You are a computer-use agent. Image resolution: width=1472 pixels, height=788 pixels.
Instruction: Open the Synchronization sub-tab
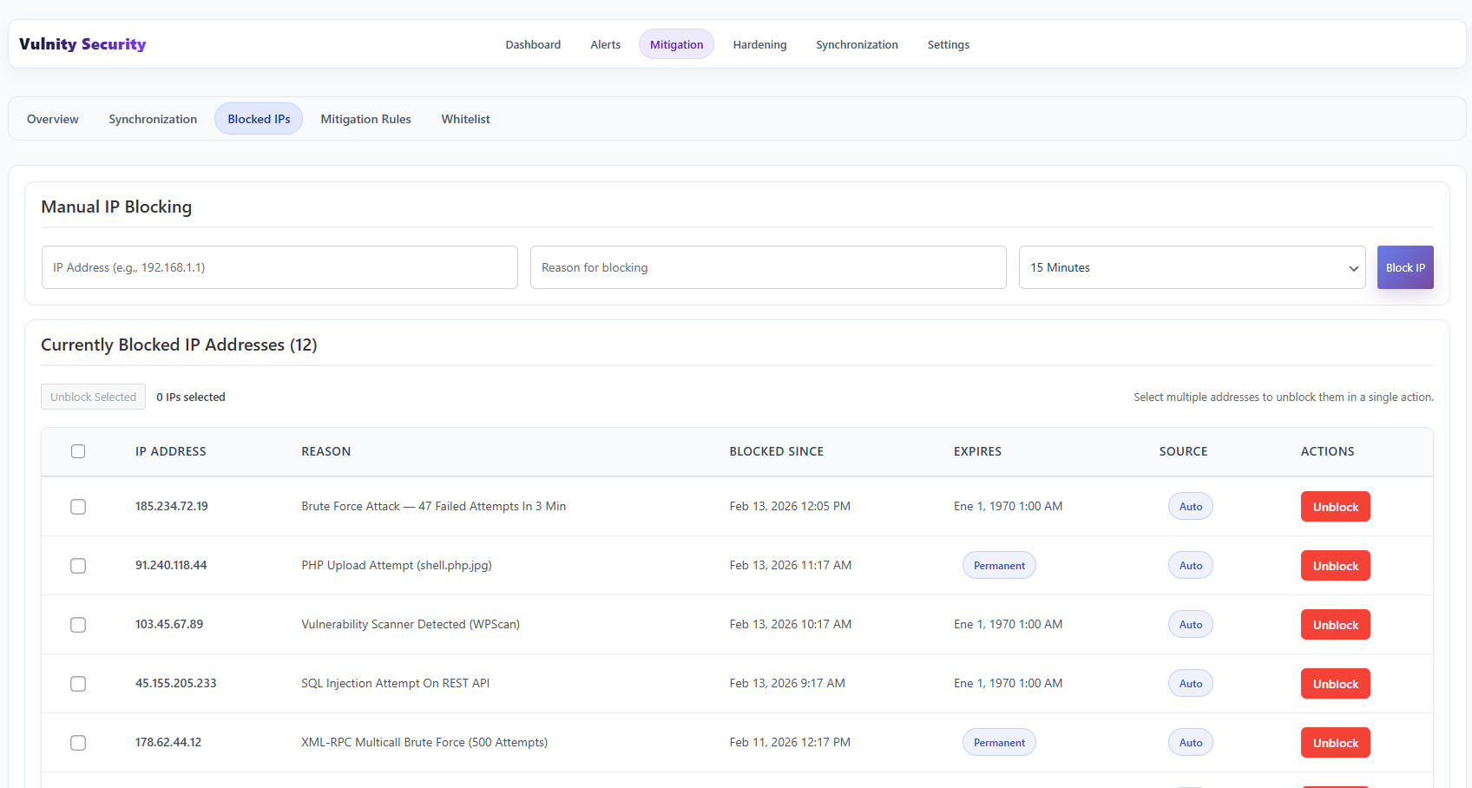tap(153, 119)
